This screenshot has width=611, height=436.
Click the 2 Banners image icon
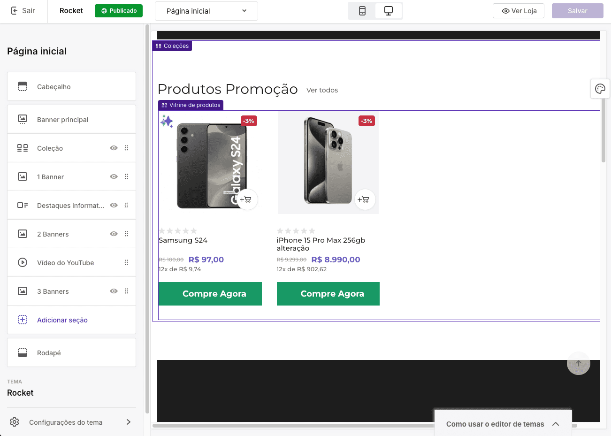point(23,234)
